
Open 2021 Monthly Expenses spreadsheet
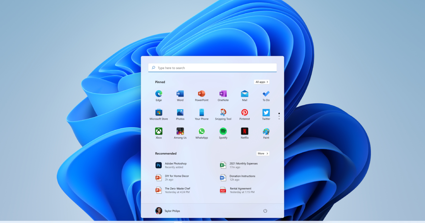tap(243, 165)
